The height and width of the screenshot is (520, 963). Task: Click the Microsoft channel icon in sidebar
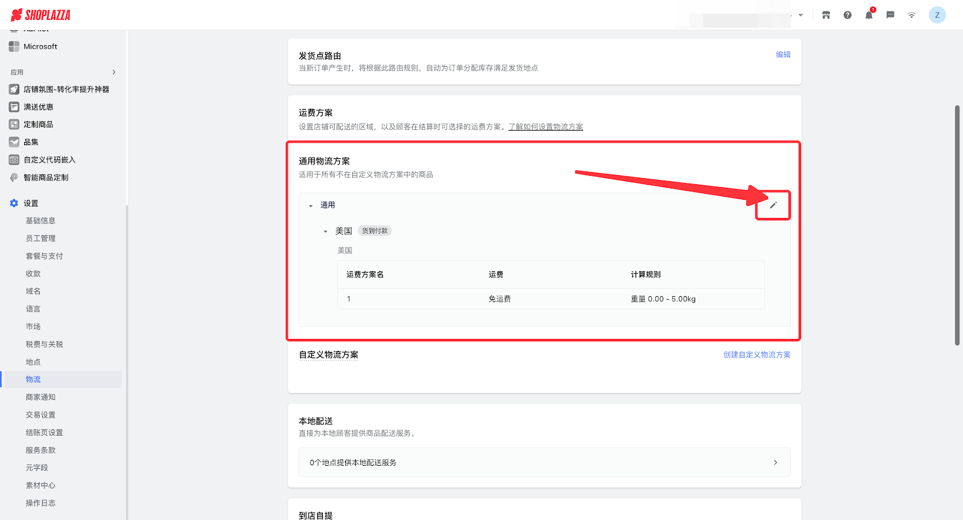tap(14, 46)
